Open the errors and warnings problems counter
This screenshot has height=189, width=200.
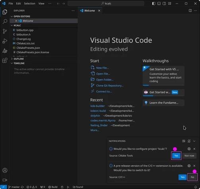click(32, 187)
